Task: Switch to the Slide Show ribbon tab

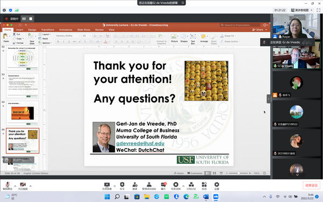Action: click(x=83, y=30)
